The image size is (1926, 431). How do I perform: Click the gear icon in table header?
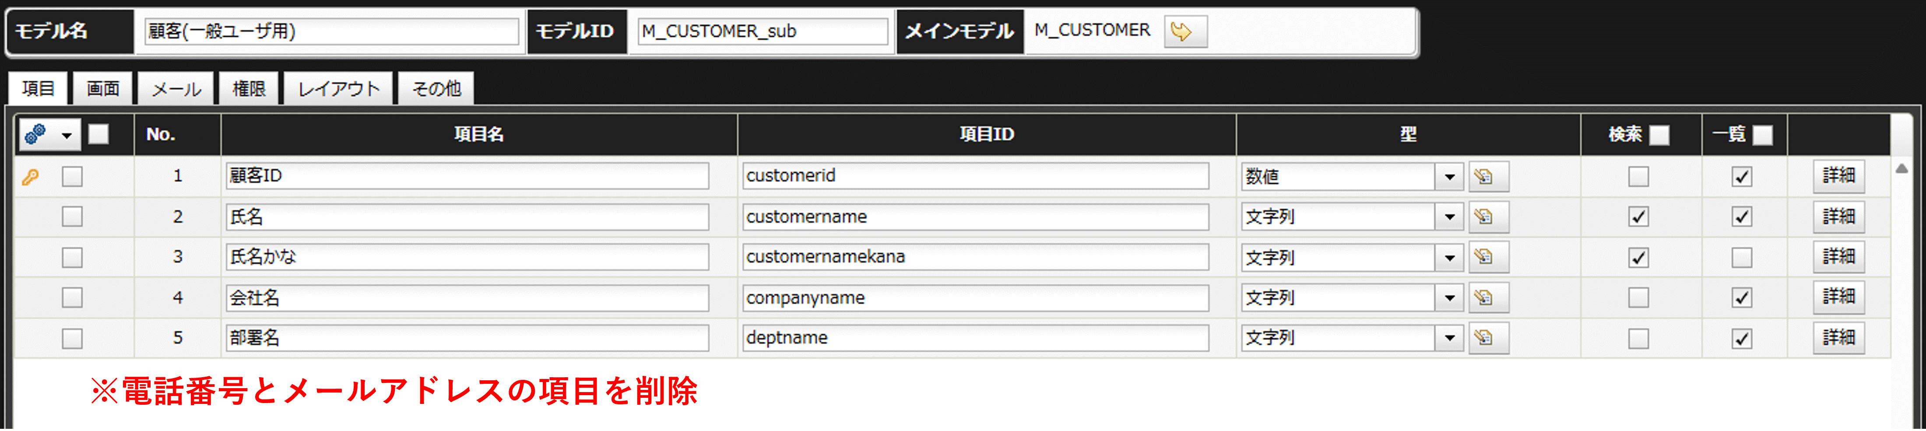[36, 135]
